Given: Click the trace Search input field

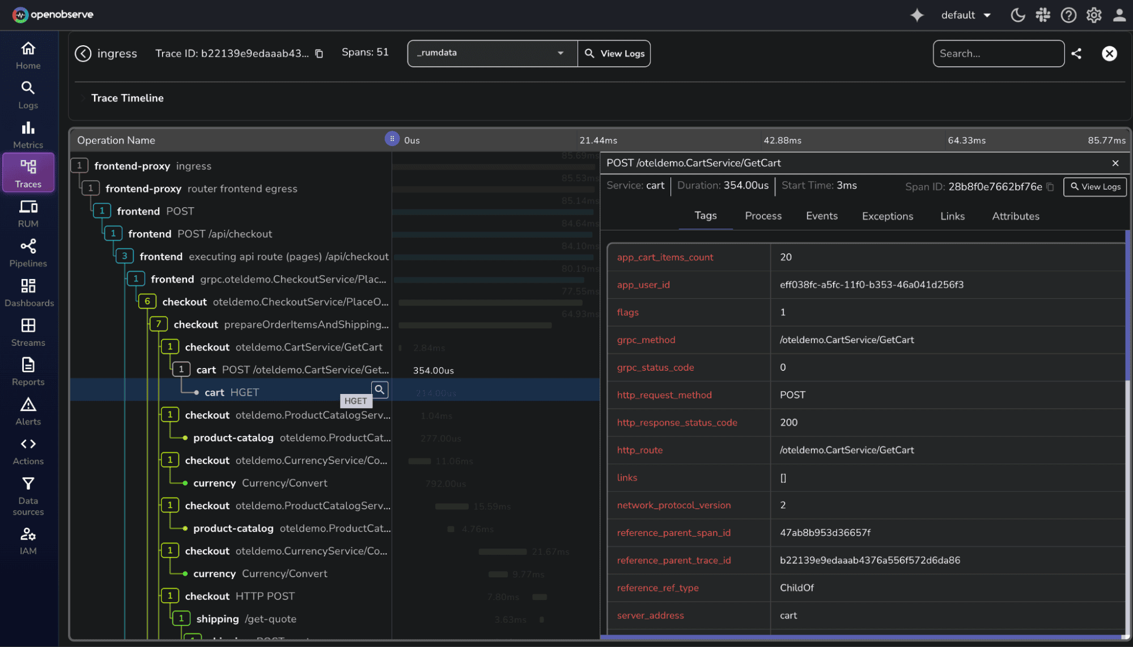Looking at the screenshot, I should [x=998, y=54].
